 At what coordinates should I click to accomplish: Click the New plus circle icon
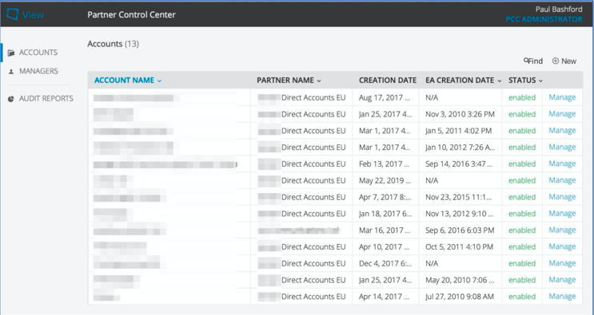[x=556, y=61]
